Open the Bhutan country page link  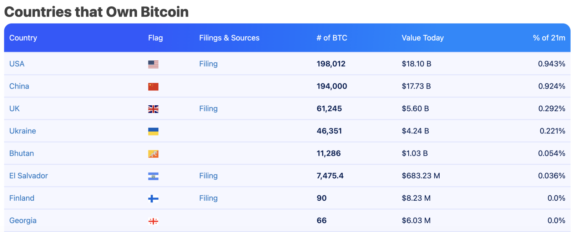(21, 153)
